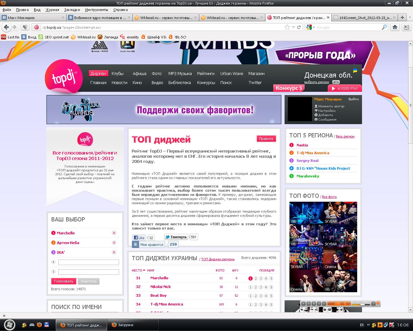This screenshot has width=413, height=331.
Task: Remove IRA' from your choices
Action: (x=114, y=252)
